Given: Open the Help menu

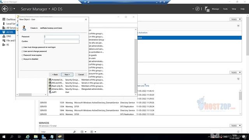Looking at the screenshot, I should pos(242,9).
